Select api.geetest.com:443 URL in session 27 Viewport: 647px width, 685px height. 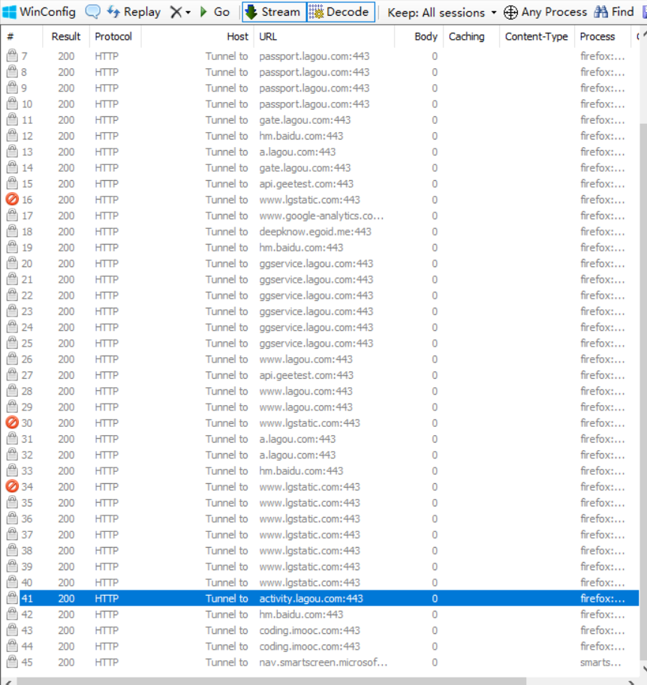point(306,375)
